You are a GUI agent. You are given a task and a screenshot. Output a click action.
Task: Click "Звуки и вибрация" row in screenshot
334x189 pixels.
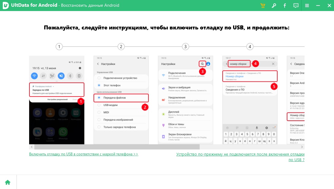click(x=185, y=89)
